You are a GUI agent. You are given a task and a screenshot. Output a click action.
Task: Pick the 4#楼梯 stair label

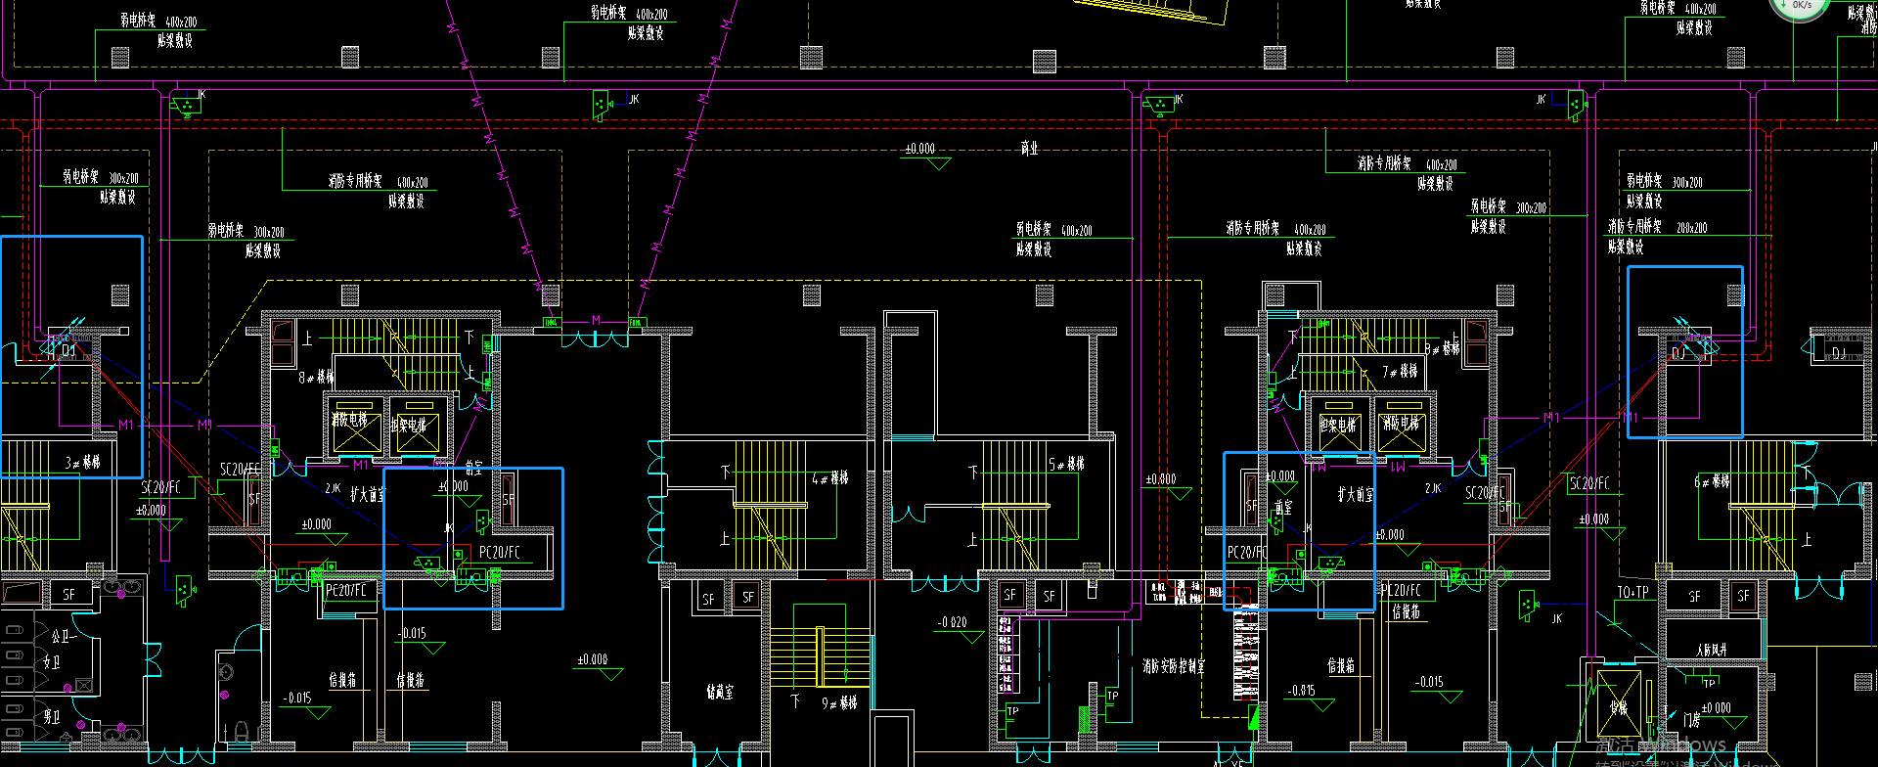tap(829, 478)
